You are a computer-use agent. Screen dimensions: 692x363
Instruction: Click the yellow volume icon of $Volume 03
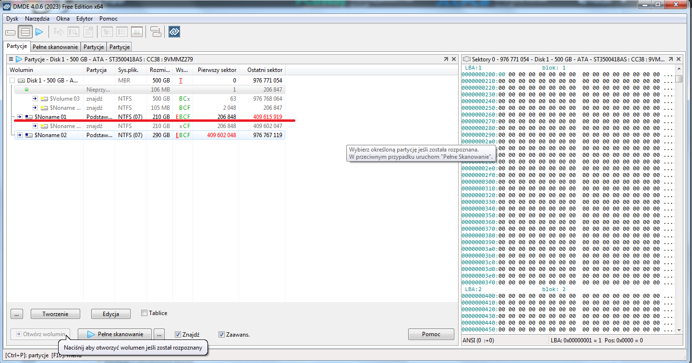click(44, 99)
